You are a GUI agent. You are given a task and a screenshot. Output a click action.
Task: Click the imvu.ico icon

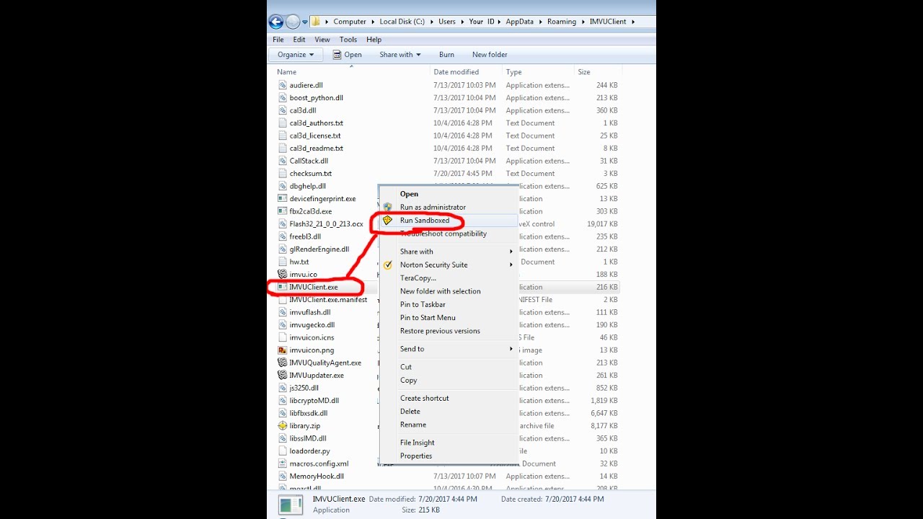pos(283,275)
